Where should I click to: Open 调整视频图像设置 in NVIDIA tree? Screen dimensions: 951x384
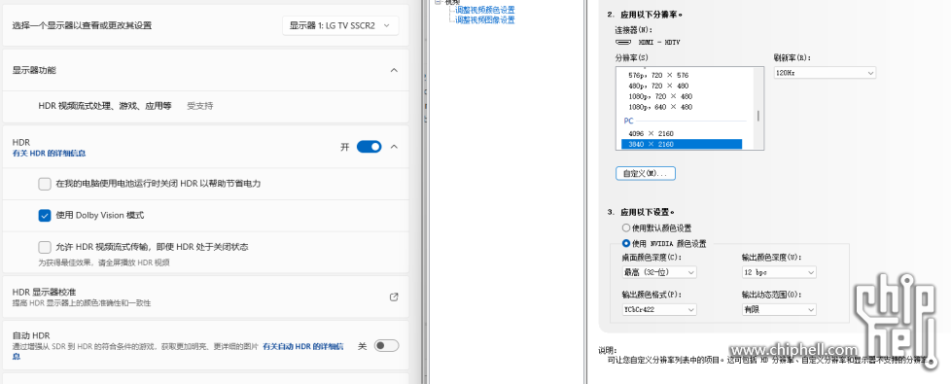tap(484, 20)
